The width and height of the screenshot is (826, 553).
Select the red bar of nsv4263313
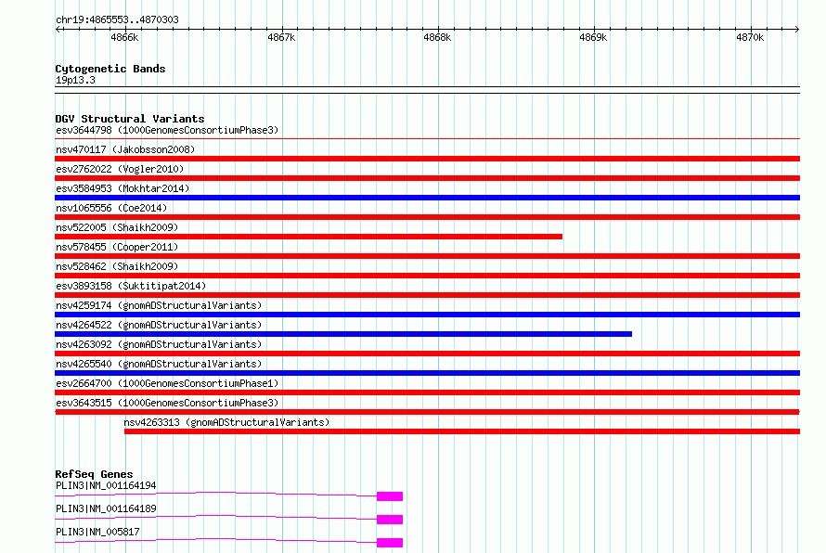click(462, 431)
